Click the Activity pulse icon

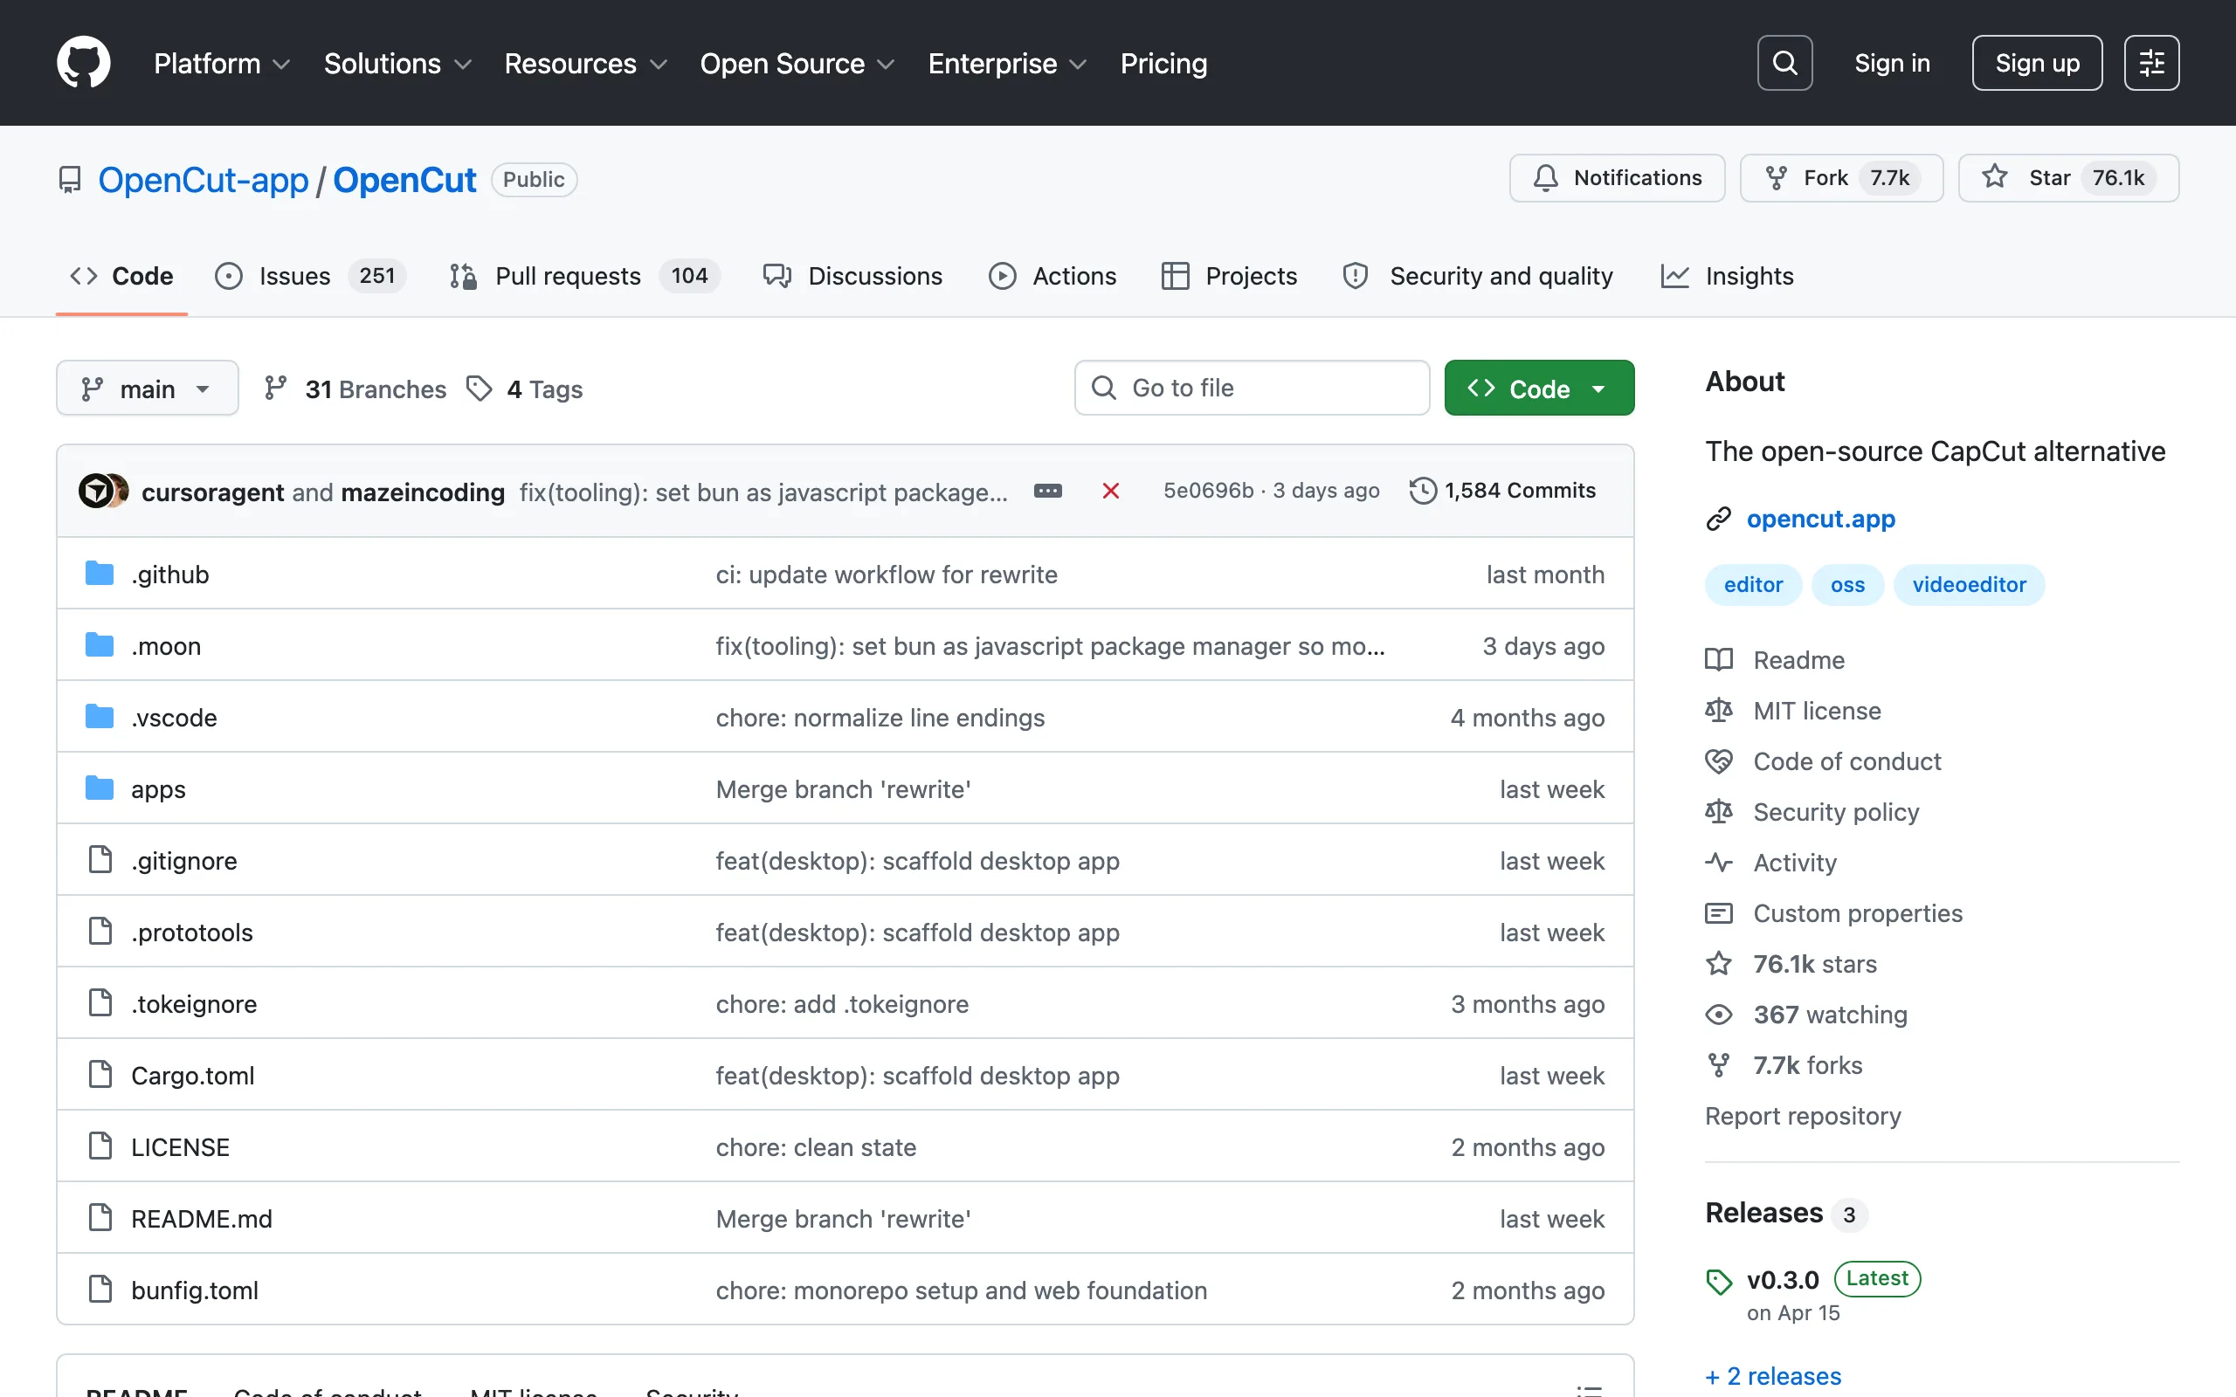[x=1719, y=862]
